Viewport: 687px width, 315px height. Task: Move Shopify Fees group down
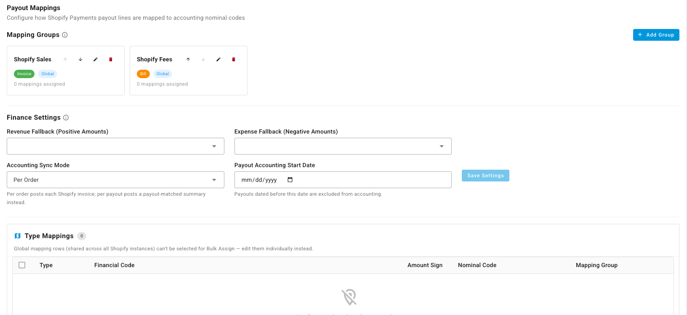(x=203, y=60)
